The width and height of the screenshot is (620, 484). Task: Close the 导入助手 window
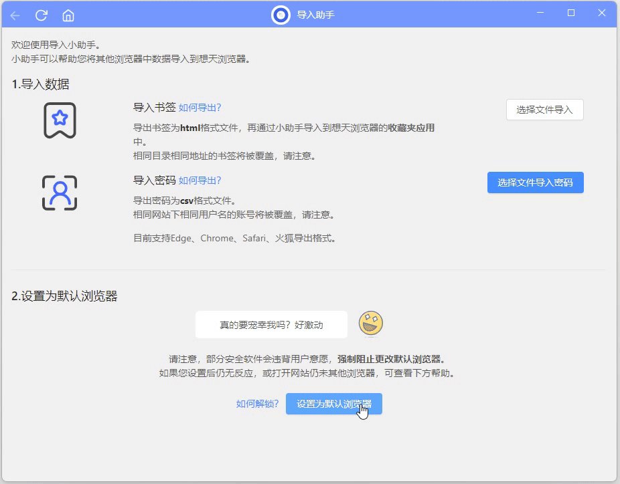click(x=602, y=13)
